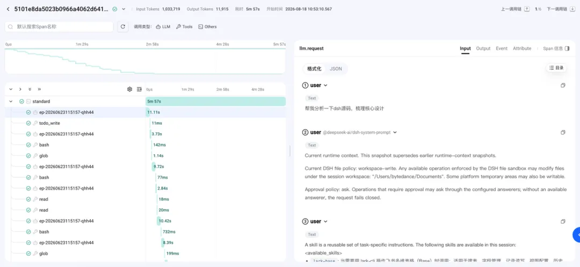Collapse one tree level with the down chevron
The height and width of the screenshot is (267, 580).
click(11, 89)
